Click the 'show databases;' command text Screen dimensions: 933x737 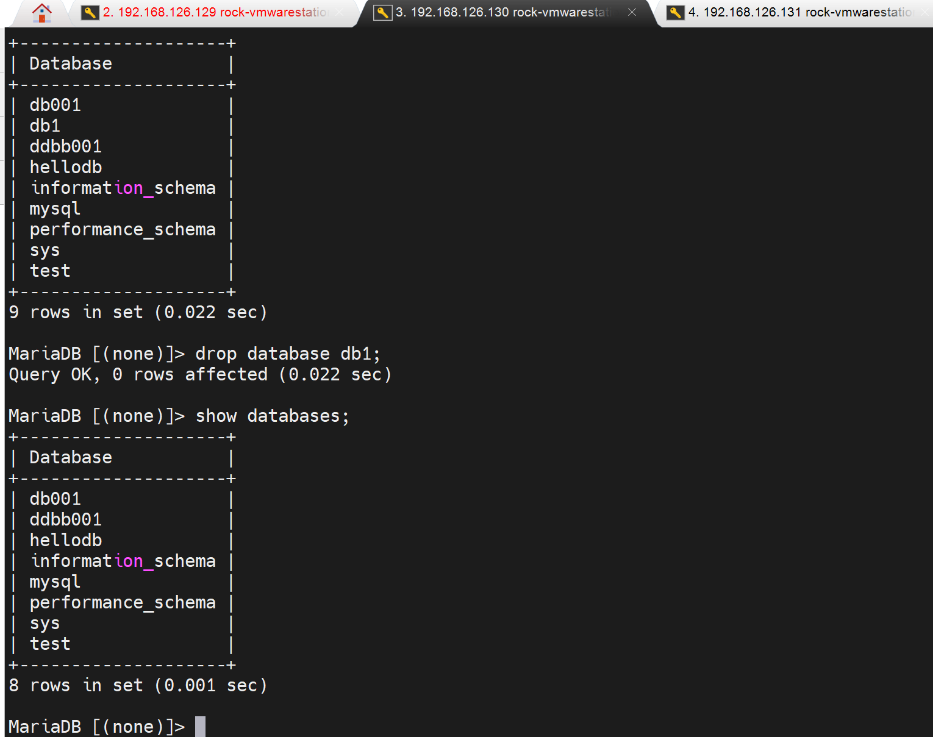tap(272, 416)
